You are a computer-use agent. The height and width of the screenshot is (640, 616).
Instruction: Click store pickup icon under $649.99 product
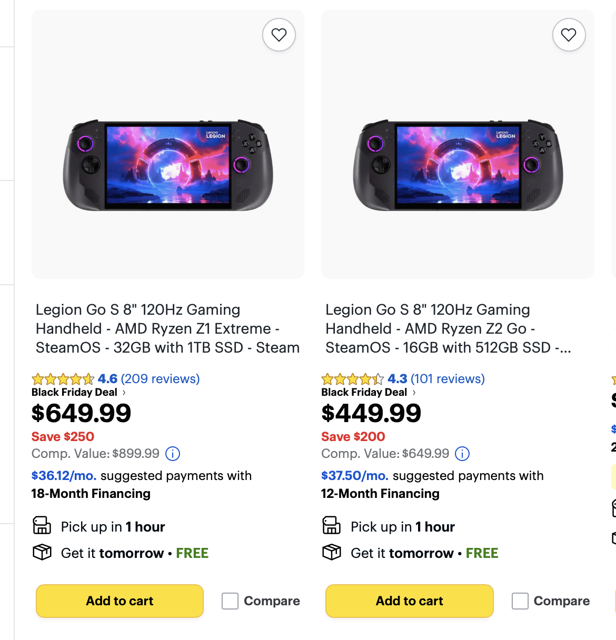tap(42, 526)
